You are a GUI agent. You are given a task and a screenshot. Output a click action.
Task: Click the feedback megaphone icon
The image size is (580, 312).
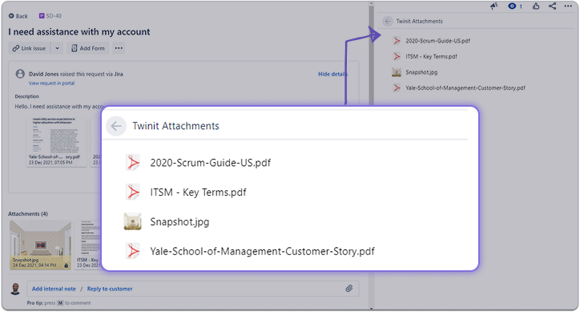pyautogui.click(x=493, y=6)
